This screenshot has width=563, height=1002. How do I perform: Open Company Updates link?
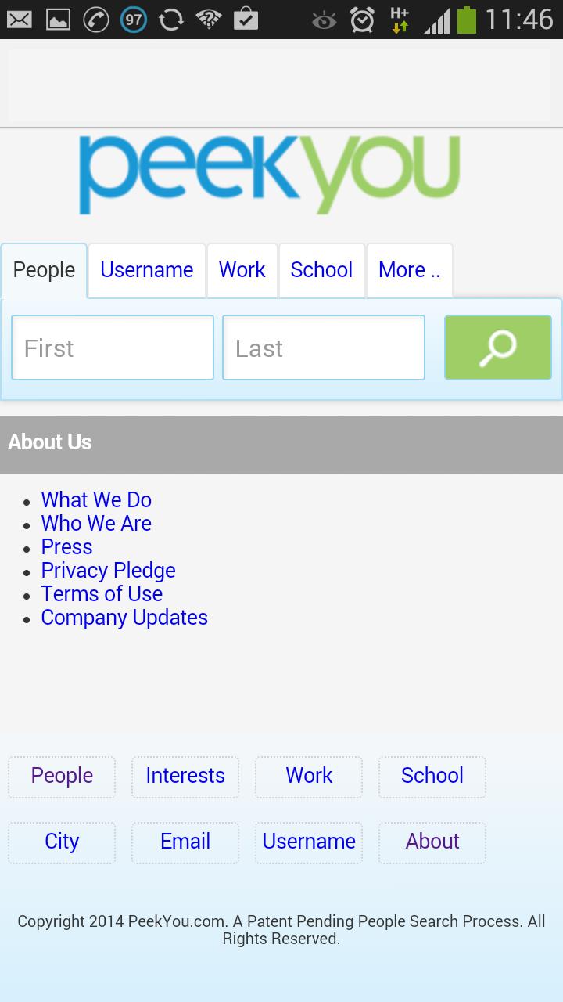click(124, 617)
